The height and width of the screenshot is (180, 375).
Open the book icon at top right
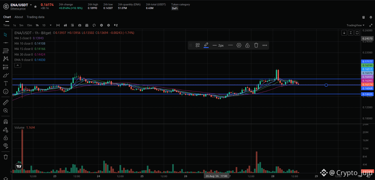point(363,17)
